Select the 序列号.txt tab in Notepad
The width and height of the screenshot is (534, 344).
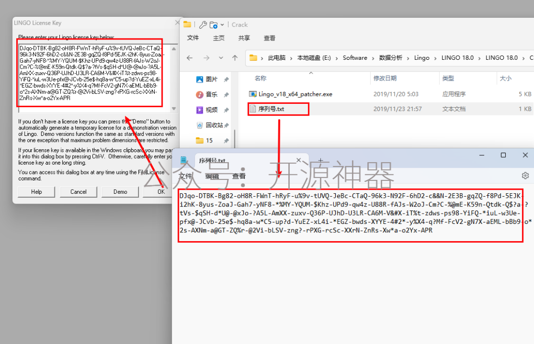tap(251, 160)
